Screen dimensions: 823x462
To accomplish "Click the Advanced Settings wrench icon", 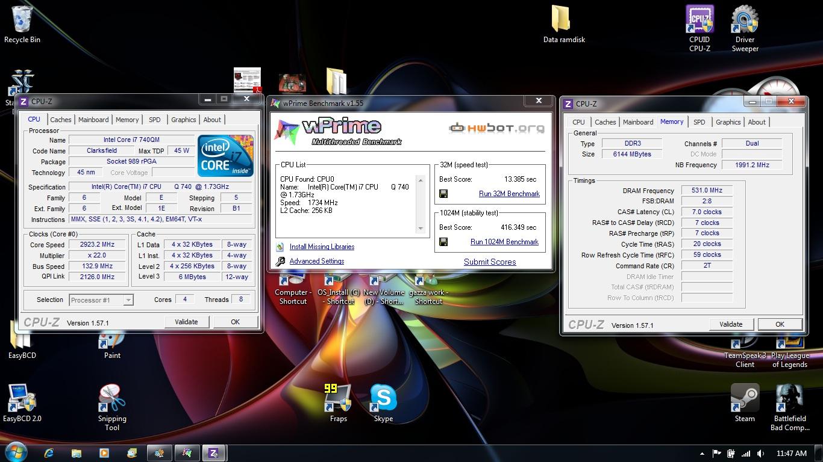I will coord(280,261).
